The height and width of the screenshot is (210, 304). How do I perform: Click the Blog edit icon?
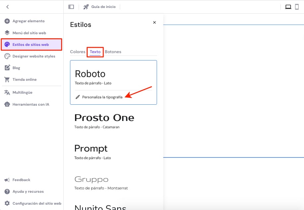coord(7,67)
